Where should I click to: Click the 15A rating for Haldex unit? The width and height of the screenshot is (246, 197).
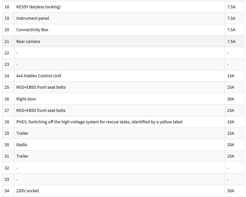tap(231, 76)
